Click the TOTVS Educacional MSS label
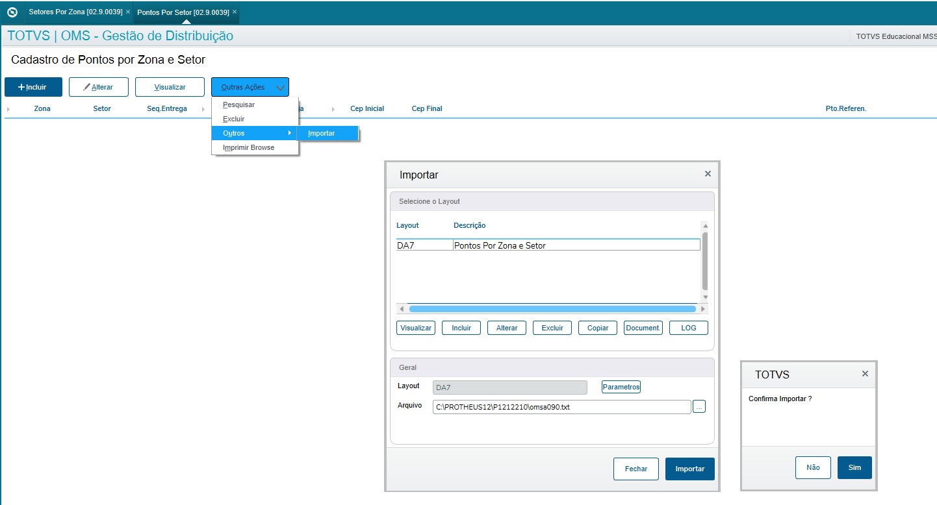Image resolution: width=937 pixels, height=505 pixels. coord(896,36)
